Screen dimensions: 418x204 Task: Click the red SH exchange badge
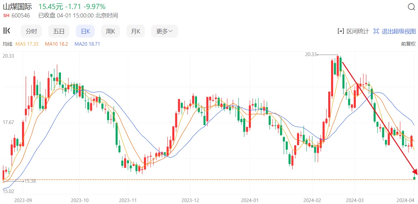pos(6,16)
